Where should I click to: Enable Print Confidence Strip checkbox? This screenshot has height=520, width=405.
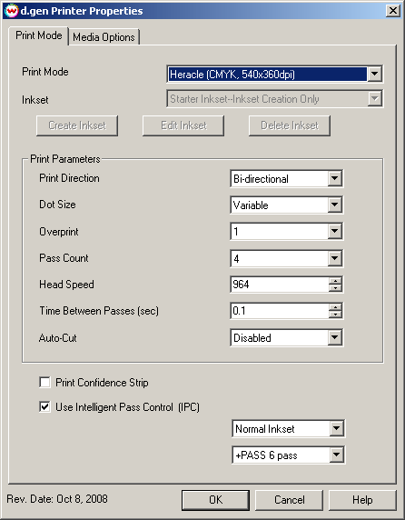[x=44, y=382]
